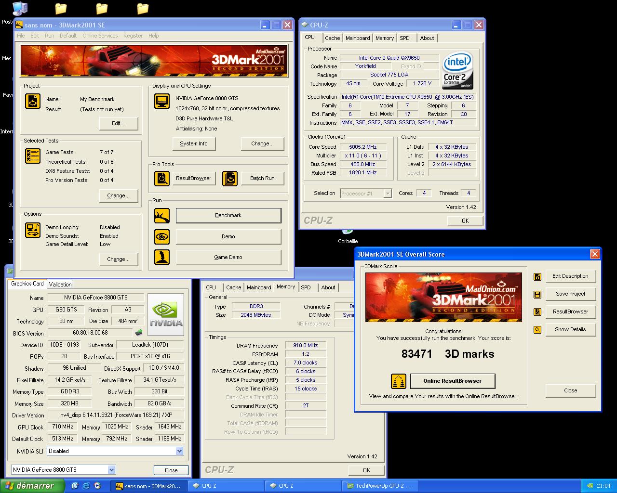Click the show desktop quick launch icon
The height and width of the screenshot is (493, 617).
click(x=75, y=486)
